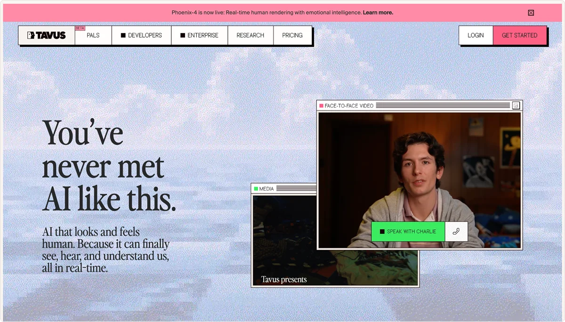Dismiss the Phoenix-4 announcement banner

click(531, 12)
